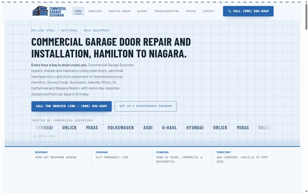
Task: Click the first Midas client name
Action: tap(92, 128)
